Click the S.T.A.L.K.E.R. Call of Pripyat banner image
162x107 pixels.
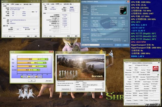[x=80, y=68]
